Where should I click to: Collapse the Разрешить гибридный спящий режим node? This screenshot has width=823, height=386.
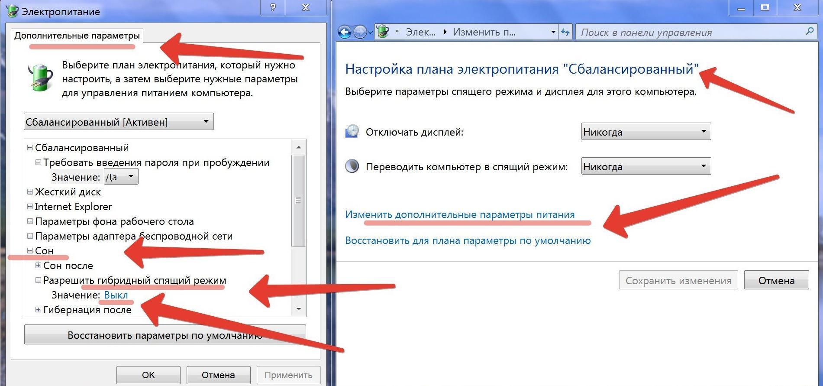(x=38, y=280)
